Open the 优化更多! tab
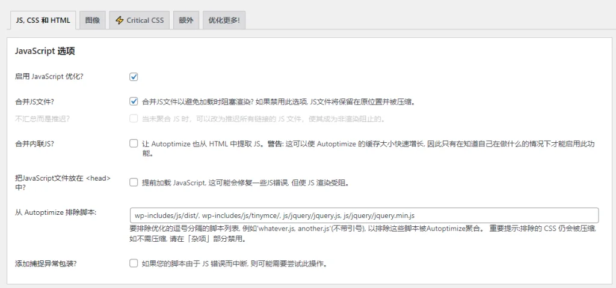 pos(224,20)
